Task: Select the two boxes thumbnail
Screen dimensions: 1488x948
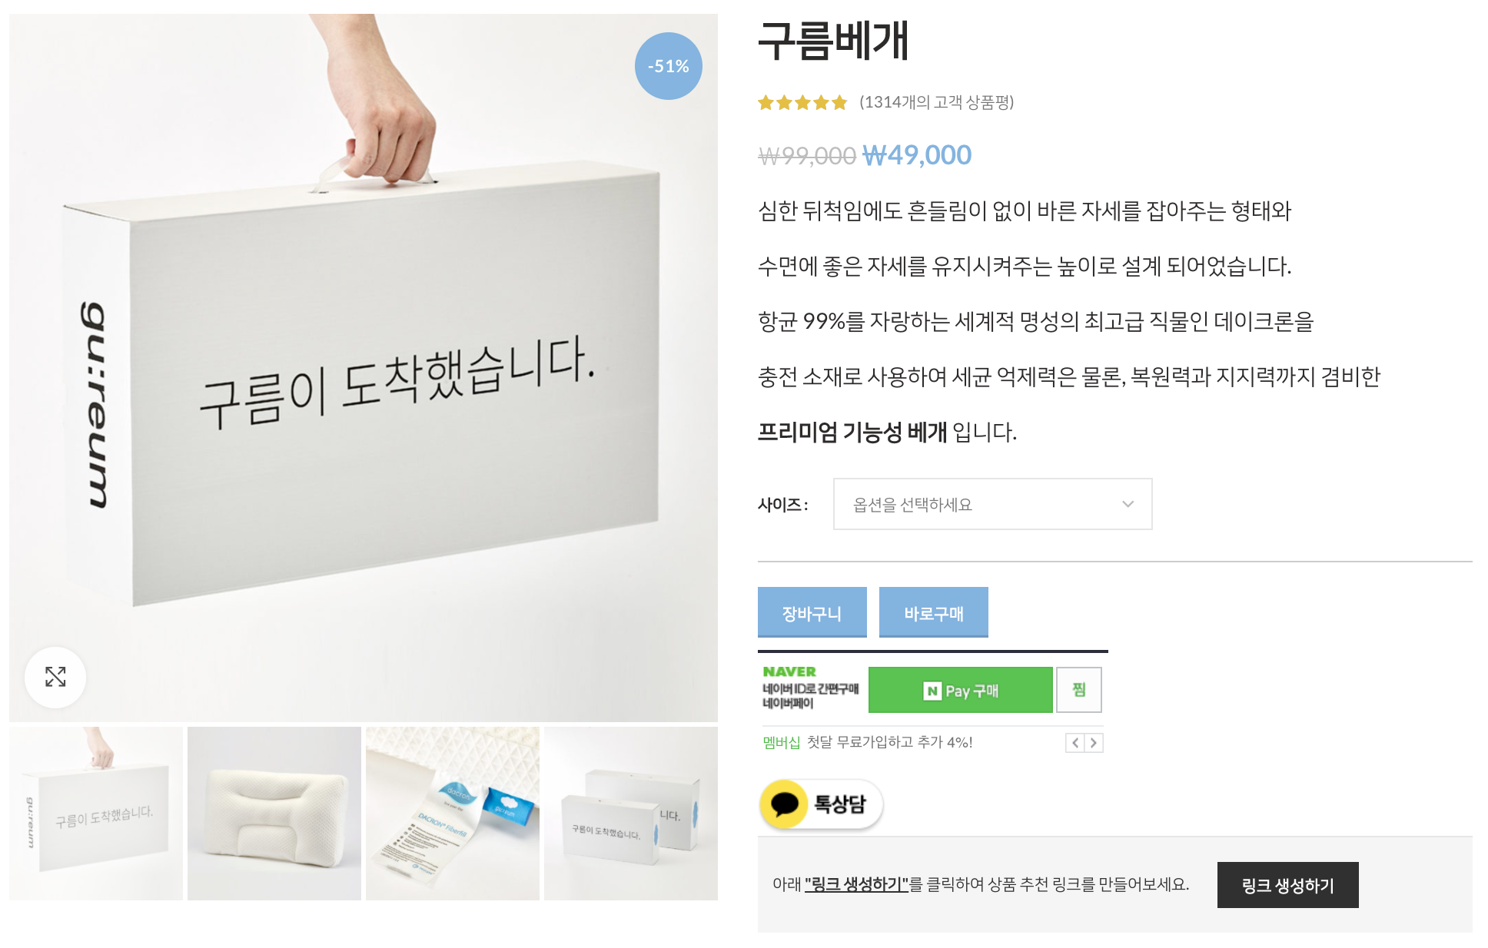Action: 631,814
